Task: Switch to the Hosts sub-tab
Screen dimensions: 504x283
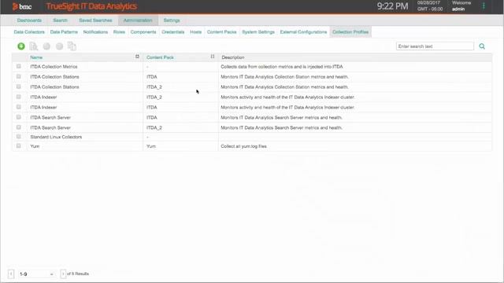Action: point(196,31)
